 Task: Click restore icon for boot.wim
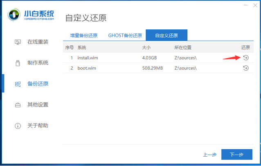[245, 68]
